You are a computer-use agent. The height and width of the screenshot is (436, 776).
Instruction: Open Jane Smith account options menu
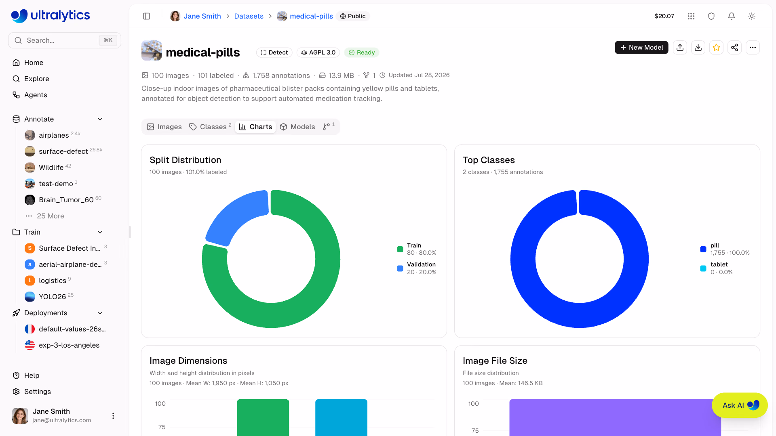113,416
